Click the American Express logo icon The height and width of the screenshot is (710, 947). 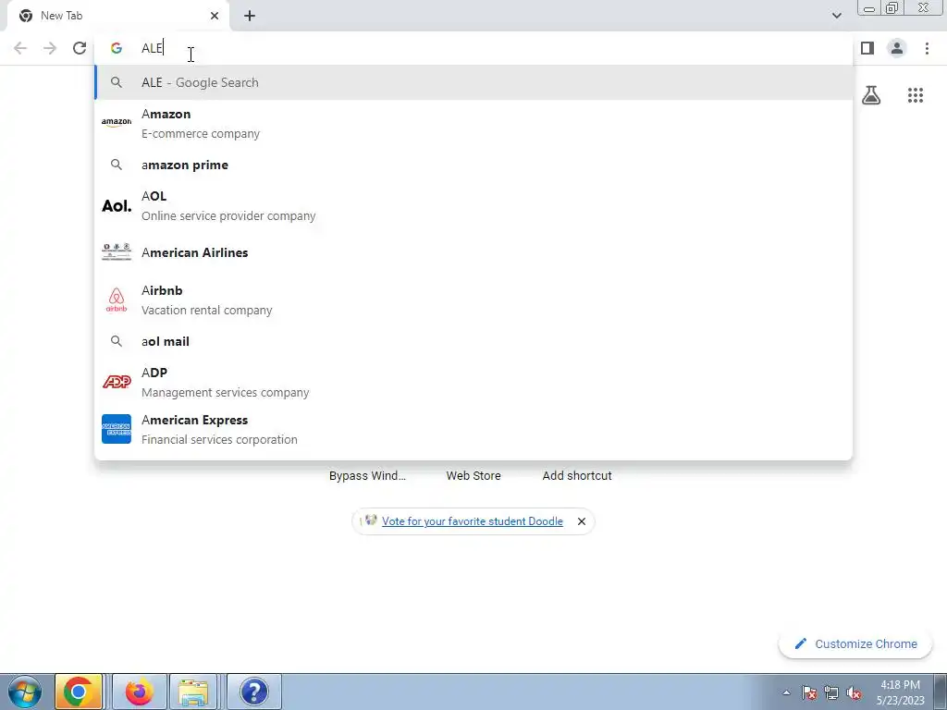(117, 429)
